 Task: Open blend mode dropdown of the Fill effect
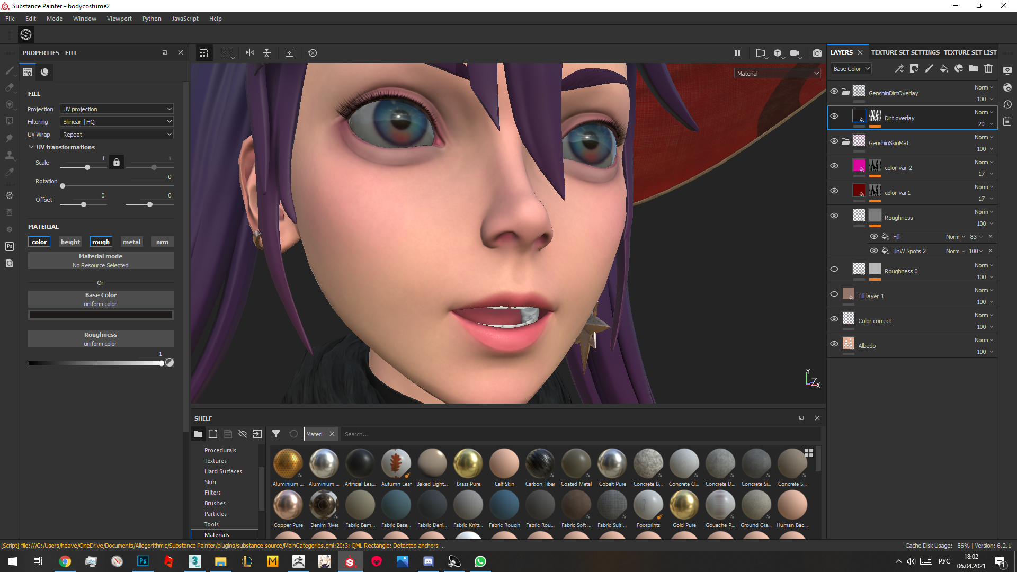tap(955, 237)
